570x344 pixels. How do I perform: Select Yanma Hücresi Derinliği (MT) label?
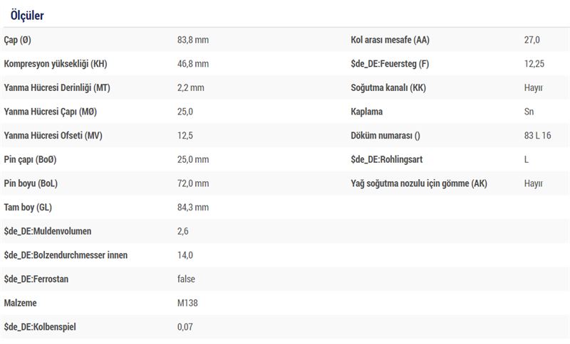point(57,87)
